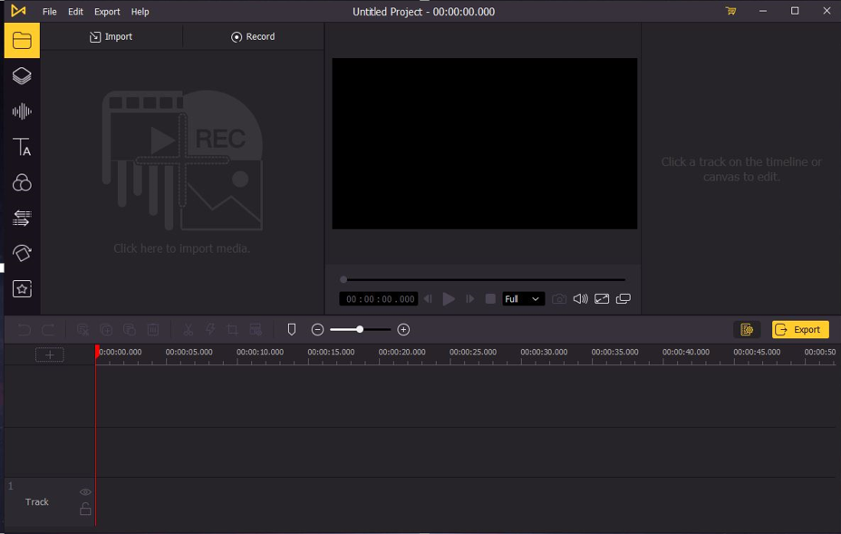Click the redo arrow in the timeline toolbar
This screenshot has width=841, height=534.
pos(48,329)
